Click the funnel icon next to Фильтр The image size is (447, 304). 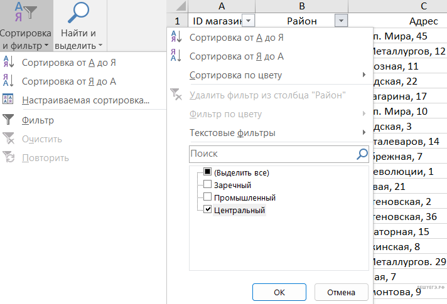pyautogui.click(x=9, y=120)
